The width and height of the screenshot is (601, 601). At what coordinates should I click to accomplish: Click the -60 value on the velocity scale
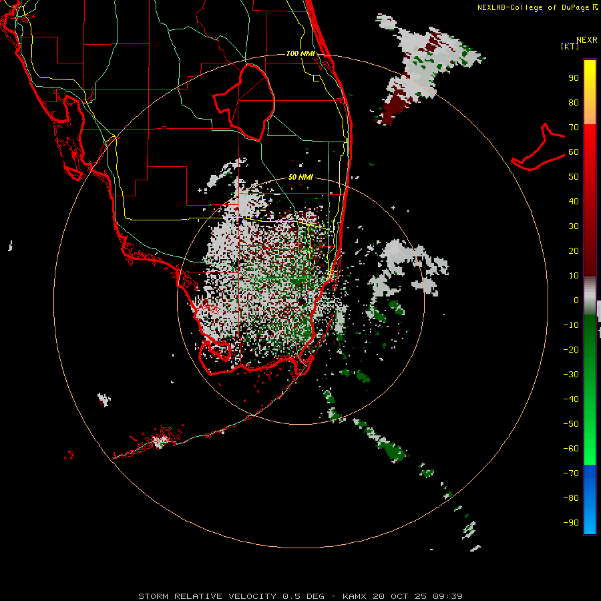point(571,449)
